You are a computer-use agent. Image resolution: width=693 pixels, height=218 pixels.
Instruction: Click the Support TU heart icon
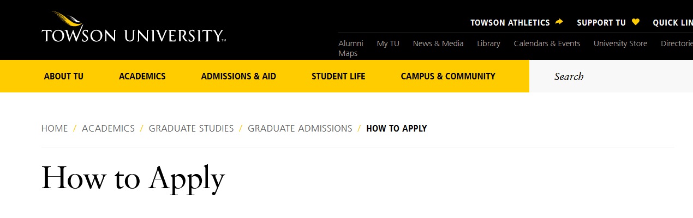click(635, 22)
